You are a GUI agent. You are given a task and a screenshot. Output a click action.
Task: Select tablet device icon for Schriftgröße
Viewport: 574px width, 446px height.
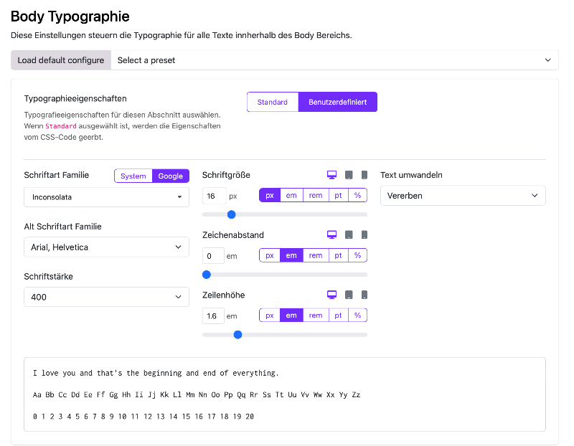coord(349,175)
